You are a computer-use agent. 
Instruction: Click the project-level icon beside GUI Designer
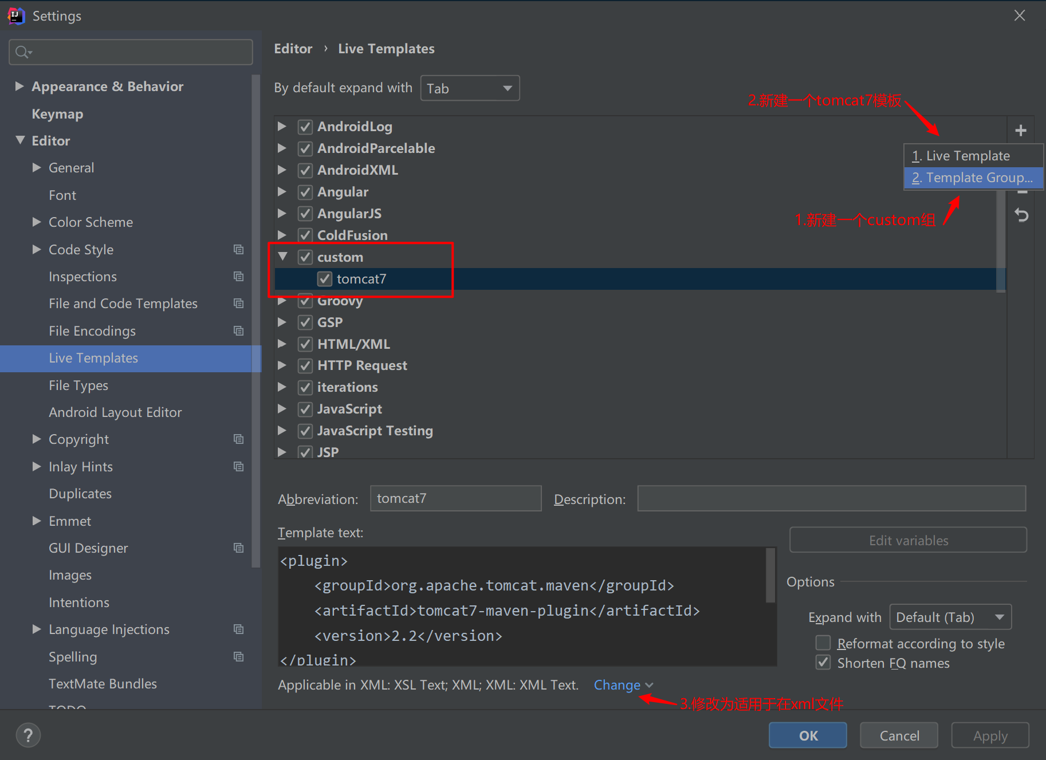pyautogui.click(x=238, y=548)
